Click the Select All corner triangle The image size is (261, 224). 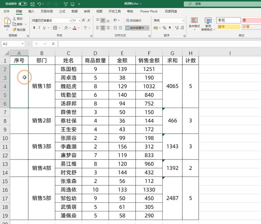pos(6,53)
